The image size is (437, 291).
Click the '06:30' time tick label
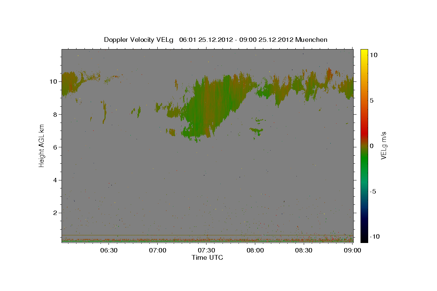pos(109,250)
